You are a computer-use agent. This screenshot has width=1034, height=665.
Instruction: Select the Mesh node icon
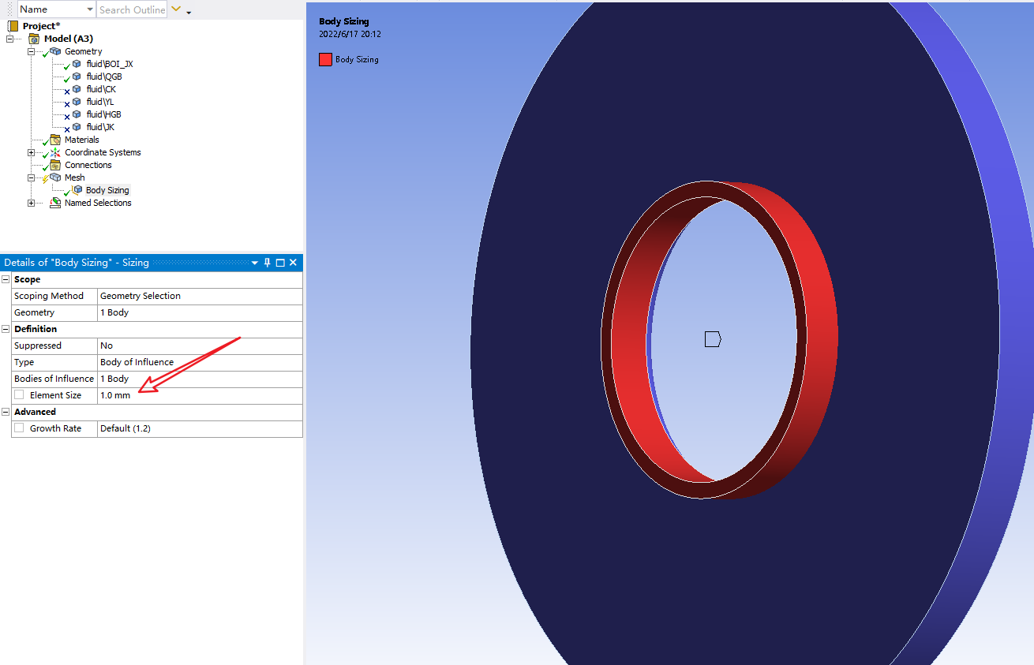[x=55, y=177]
